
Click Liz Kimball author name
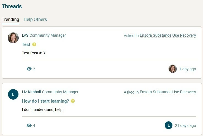31,92
